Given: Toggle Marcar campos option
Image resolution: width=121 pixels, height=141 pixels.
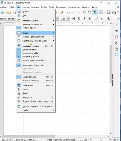Looking at the screenshot, I should [36, 77].
